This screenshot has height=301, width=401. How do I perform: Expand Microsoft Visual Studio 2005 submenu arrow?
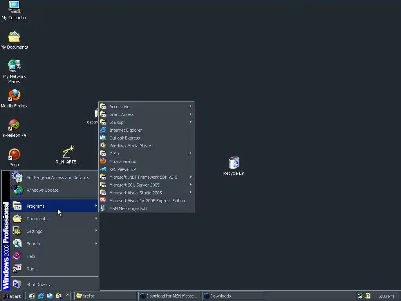[x=191, y=192]
